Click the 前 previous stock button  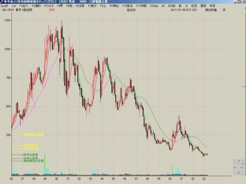[180, 6]
